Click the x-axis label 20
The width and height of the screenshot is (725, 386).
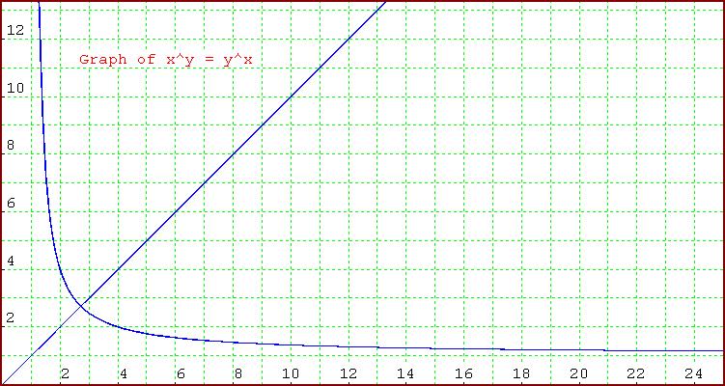point(577,373)
